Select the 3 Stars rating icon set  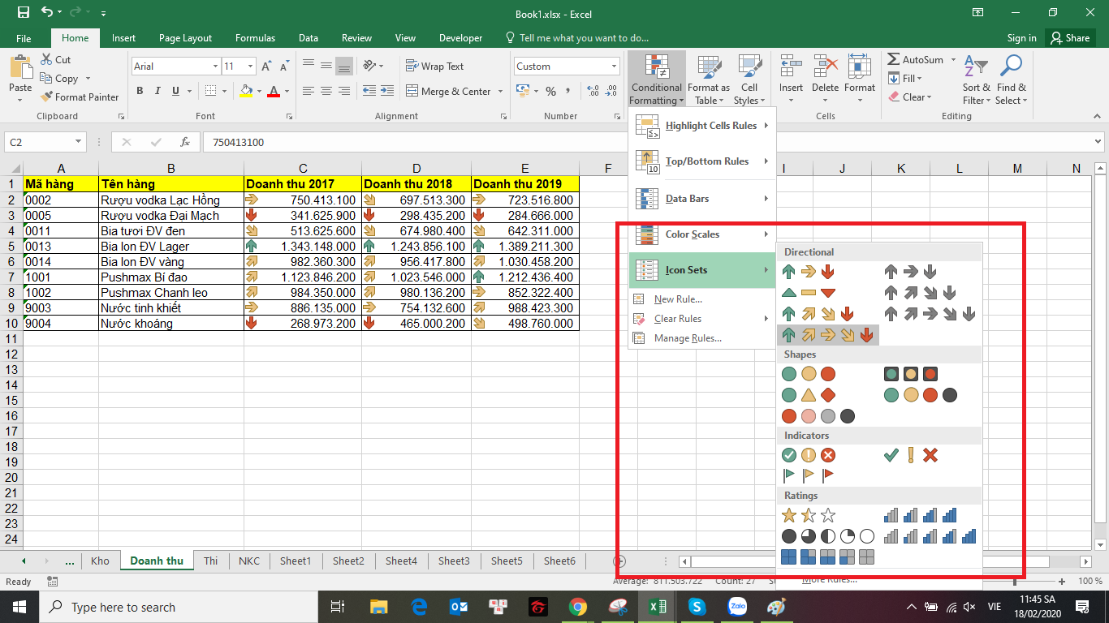coord(808,515)
